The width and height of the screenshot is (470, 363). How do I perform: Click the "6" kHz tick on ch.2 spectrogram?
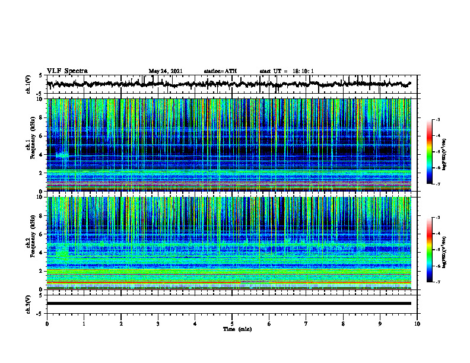(x=41, y=234)
